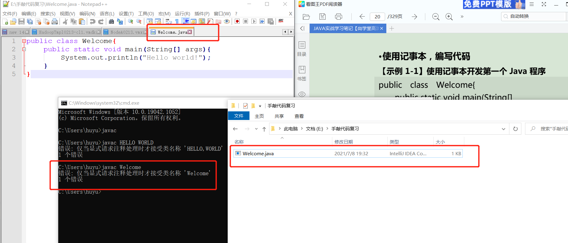568x243 pixels.
Task: Click the New file icon in Notepad++
Action: 5,21
